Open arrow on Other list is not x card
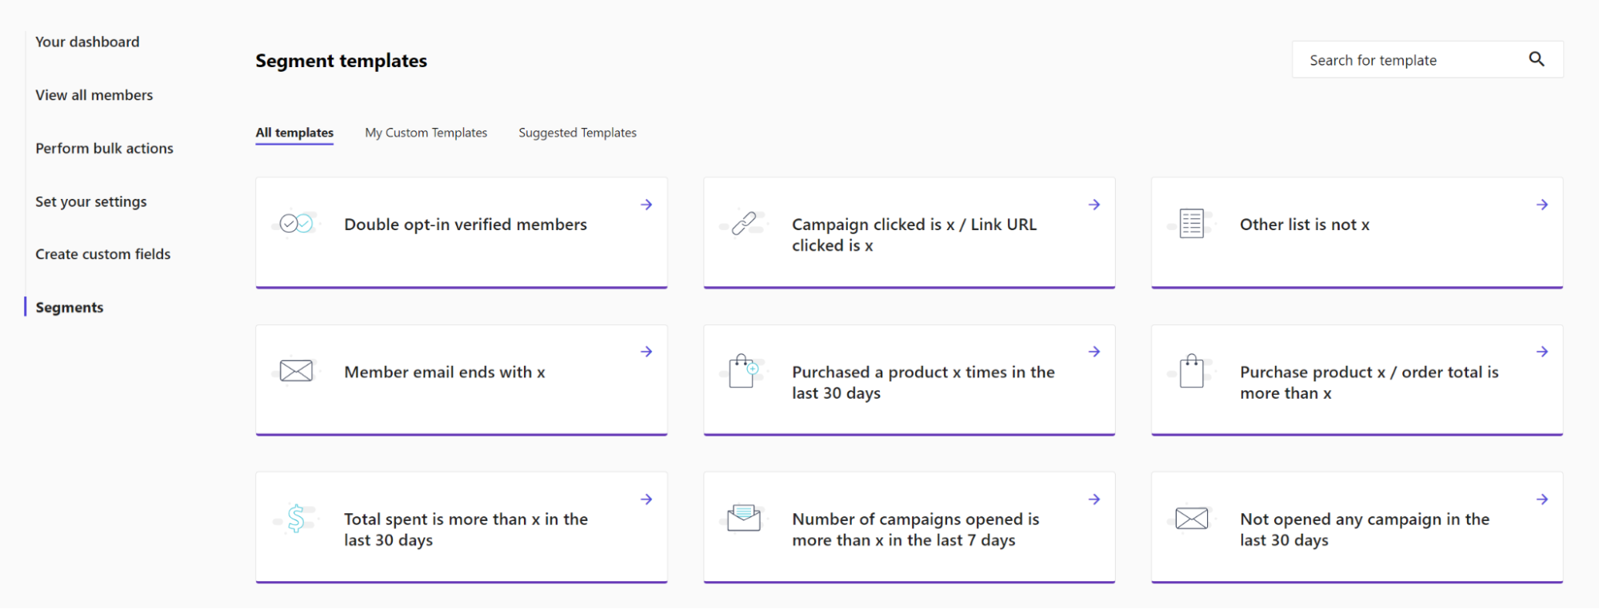The image size is (1599, 609). [1542, 205]
